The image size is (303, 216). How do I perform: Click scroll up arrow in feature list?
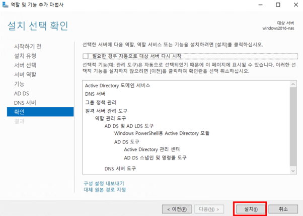293,84
